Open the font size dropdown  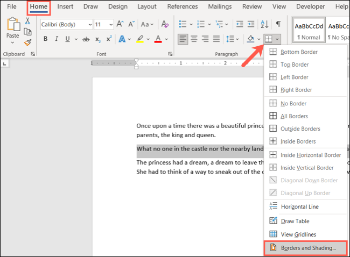click(110, 25)
